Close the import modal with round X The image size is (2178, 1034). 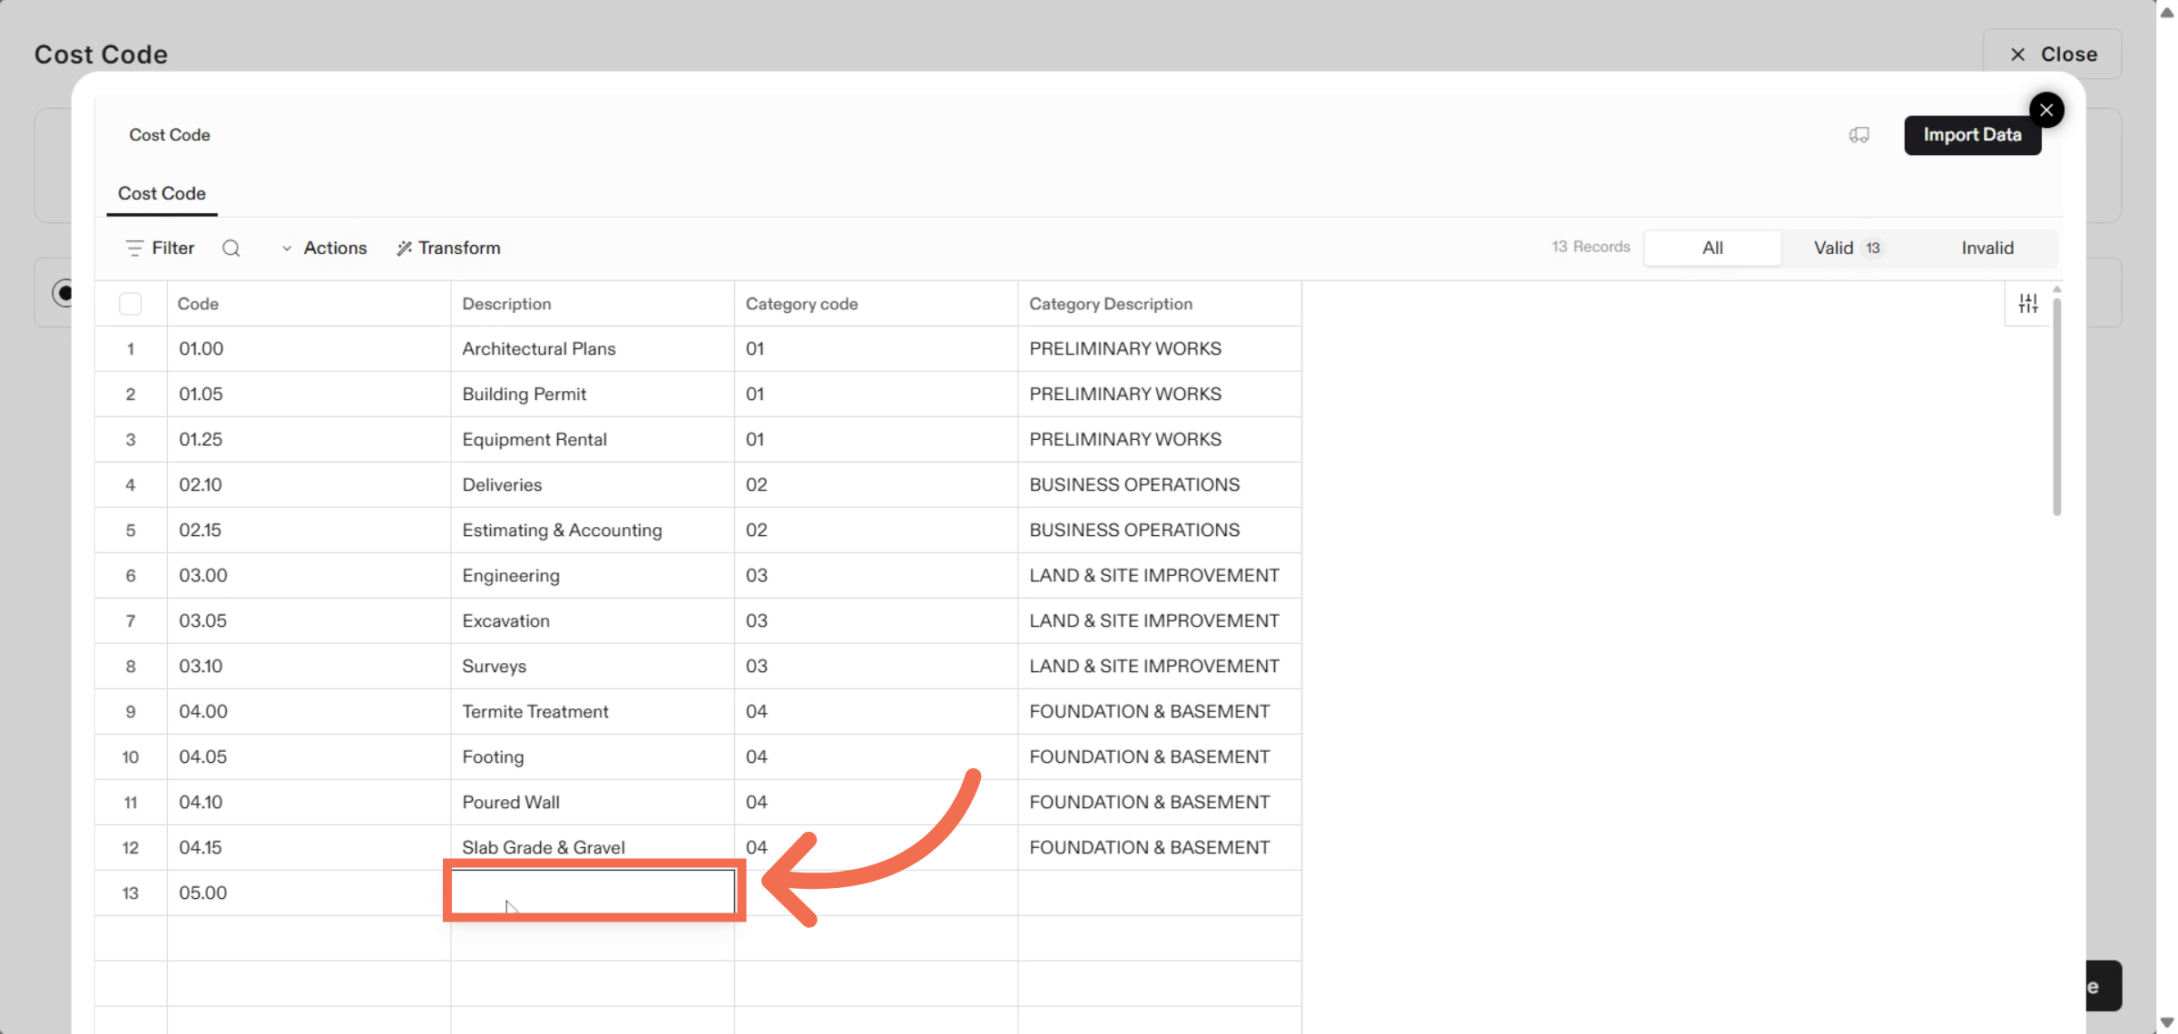2046,111
